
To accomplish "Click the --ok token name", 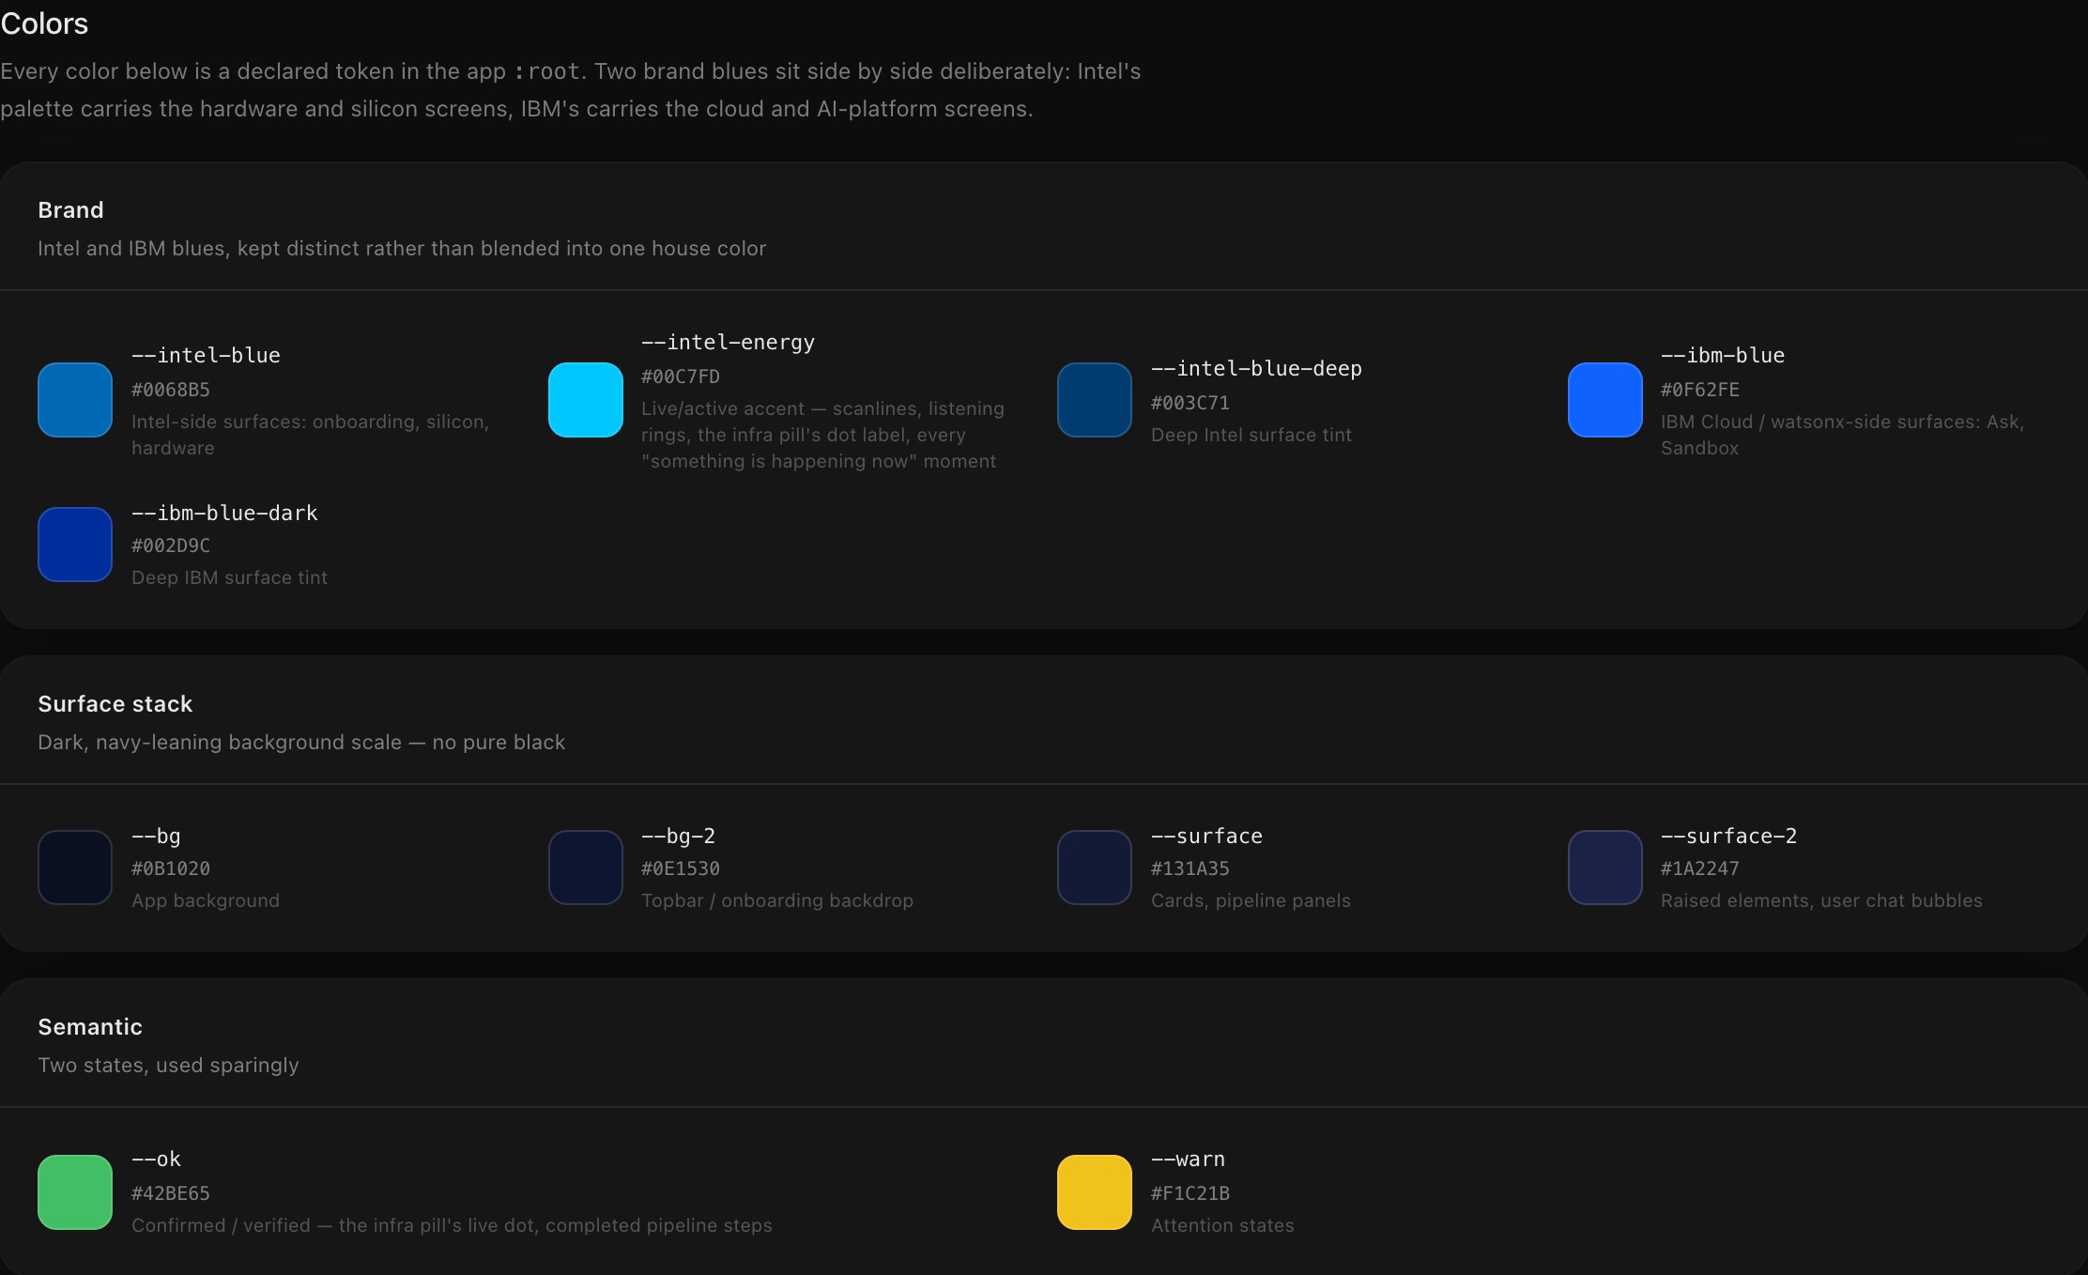I will 156,1159.
